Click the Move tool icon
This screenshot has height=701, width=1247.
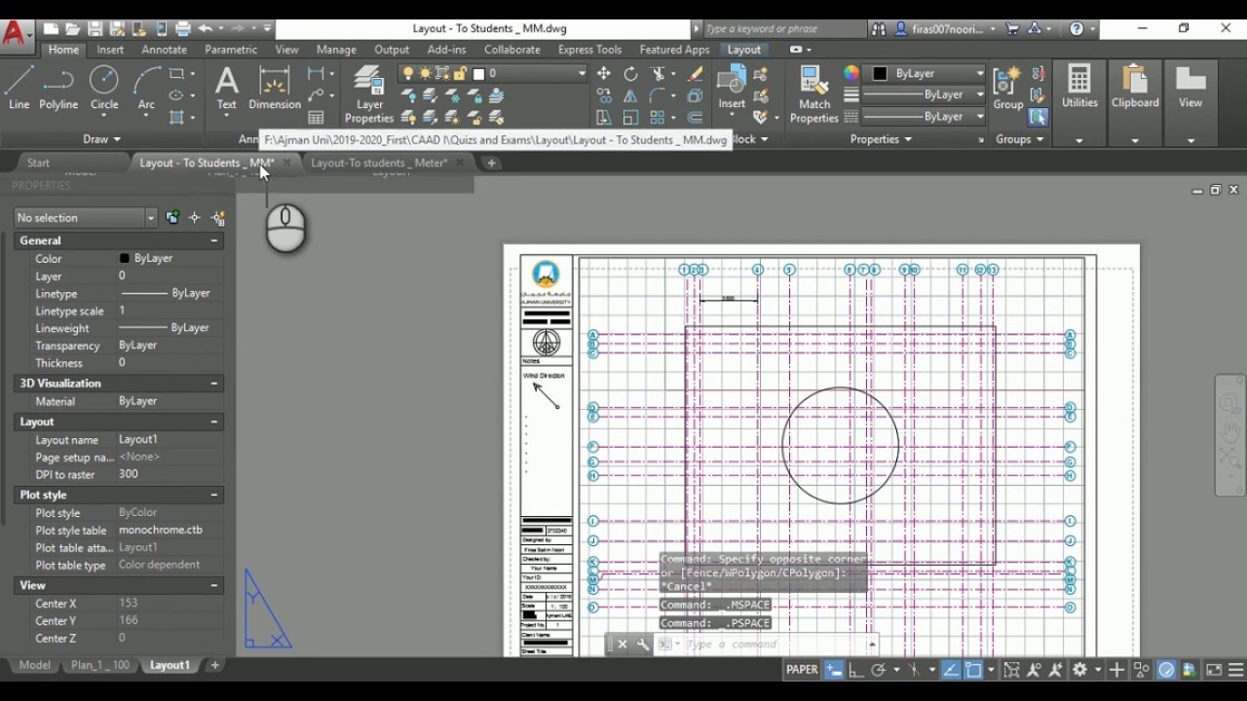coord(604,74)
